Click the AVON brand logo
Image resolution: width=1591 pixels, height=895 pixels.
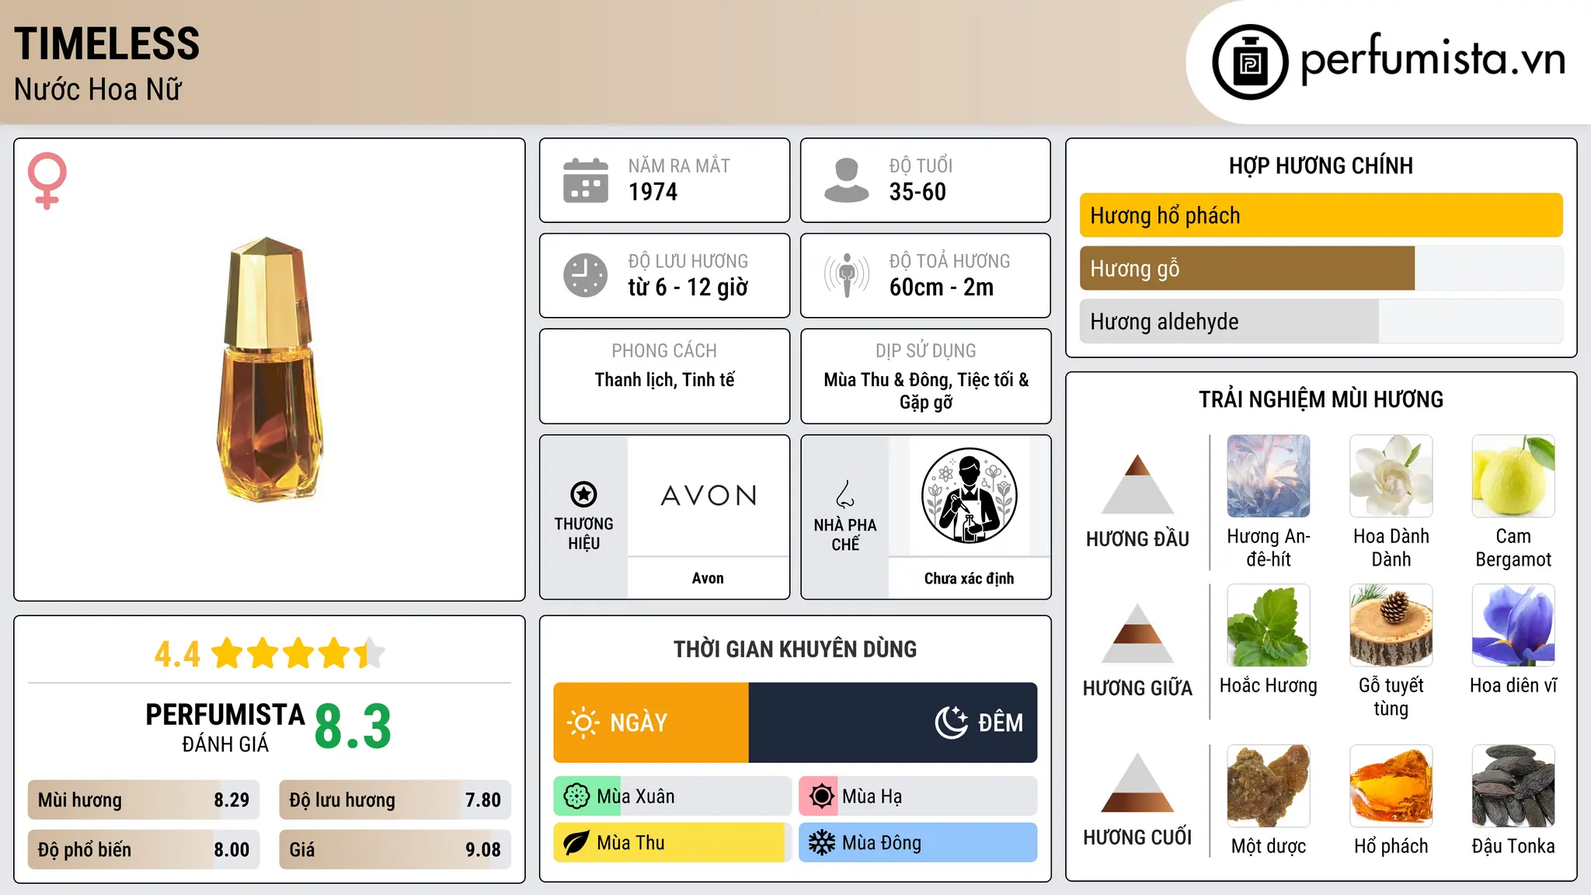tap(708, 496)
